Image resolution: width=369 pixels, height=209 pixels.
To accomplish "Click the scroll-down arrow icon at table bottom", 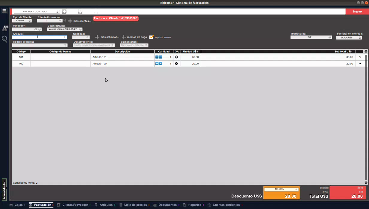I will 366,183.
